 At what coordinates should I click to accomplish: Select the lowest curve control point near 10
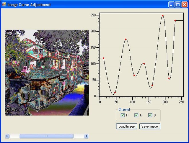click(x=115, y=93)
